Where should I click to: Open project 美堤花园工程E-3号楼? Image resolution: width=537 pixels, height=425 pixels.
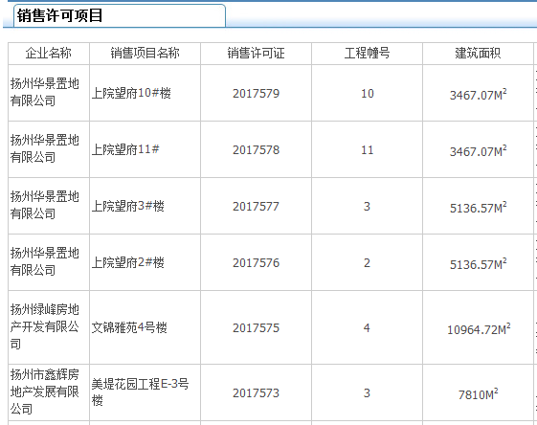(x=140, y=392)
